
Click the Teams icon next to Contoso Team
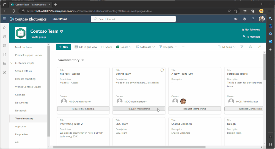point(61,31)
